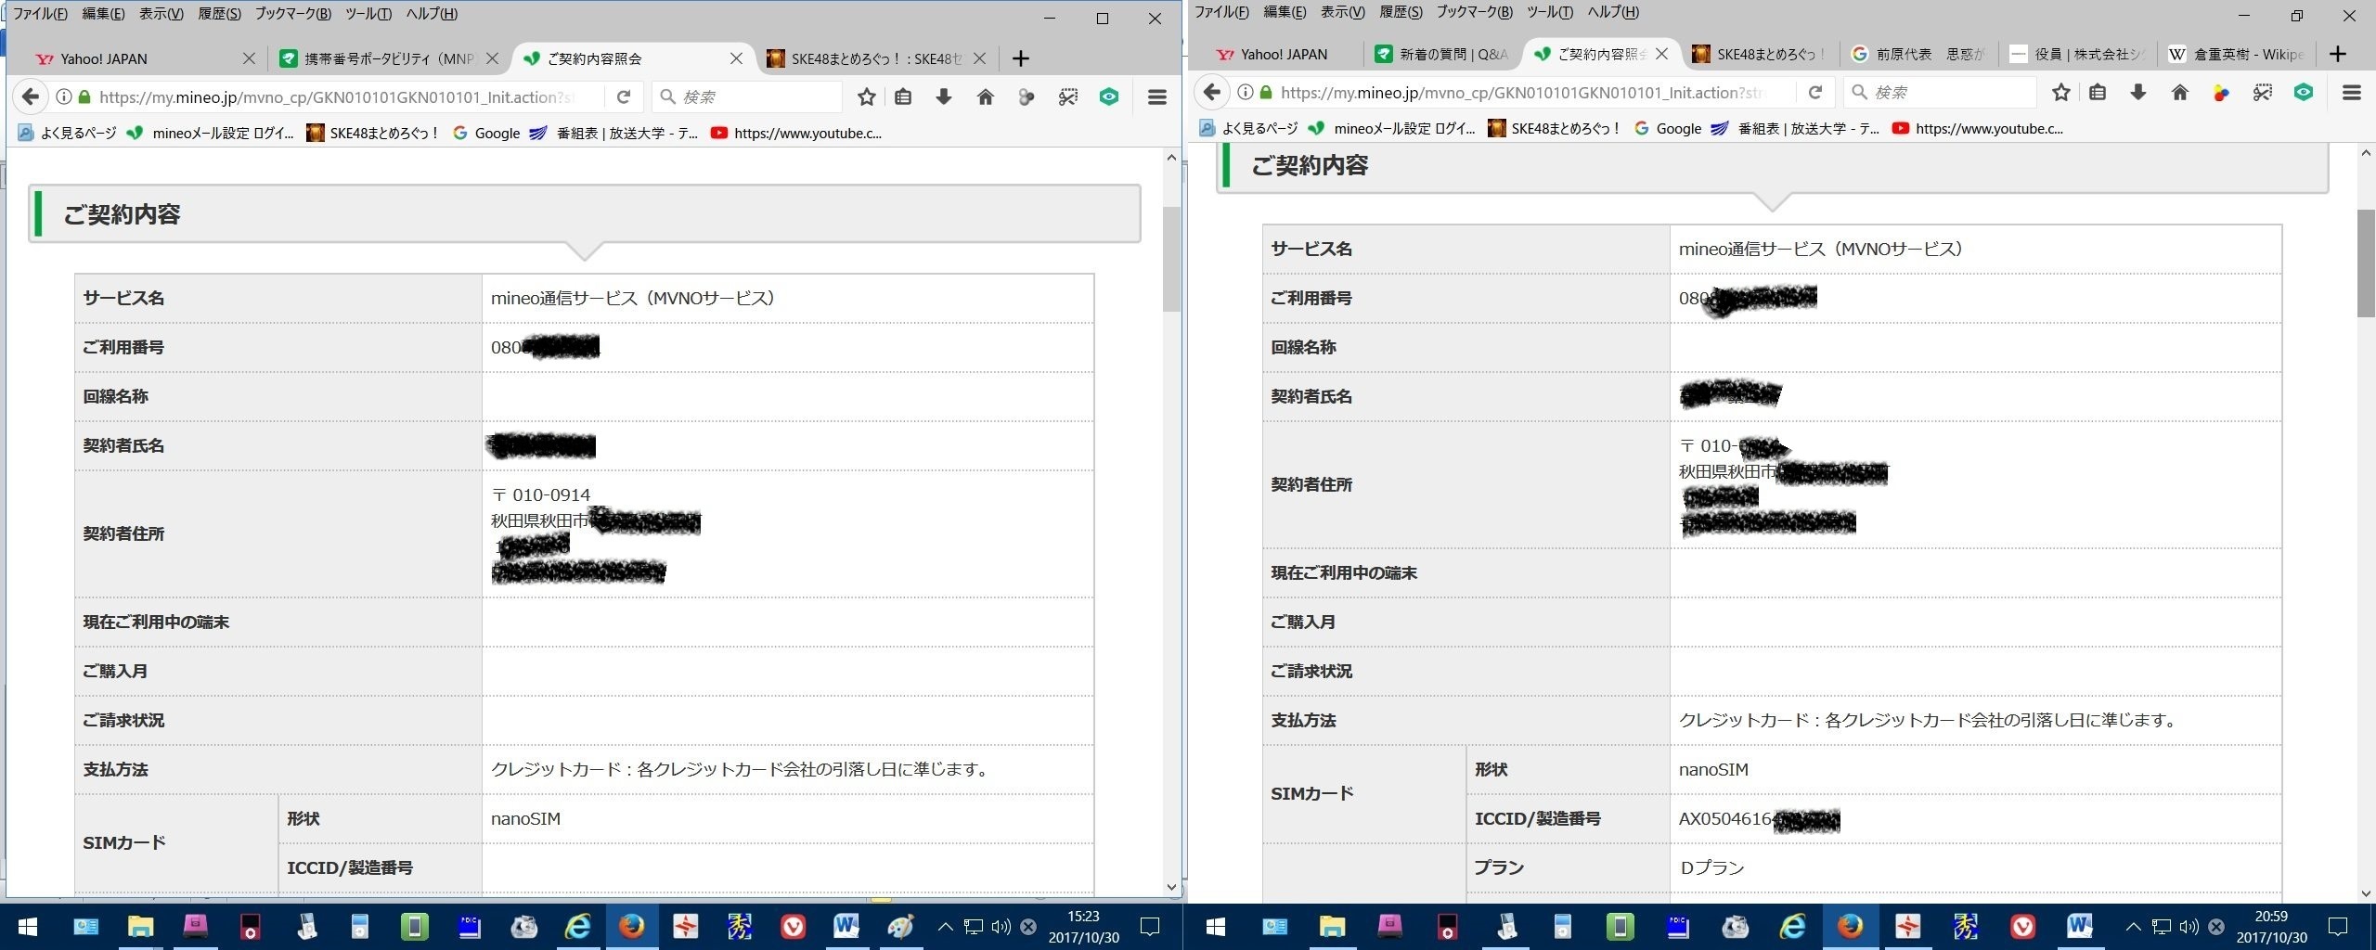Click the back arrow in the left browser window
2376x950 pixels.
(x=31, y=96)
